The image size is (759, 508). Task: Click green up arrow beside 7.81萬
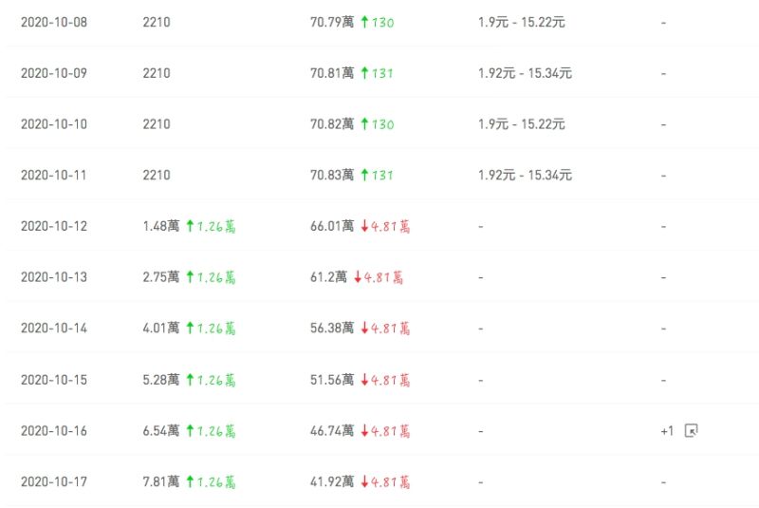pyautogui.click(x=190, y=481)
